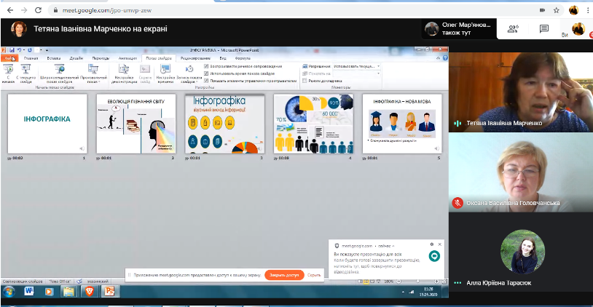Switch to the Рецензирование ribbon tab

[x=195, y=58]
